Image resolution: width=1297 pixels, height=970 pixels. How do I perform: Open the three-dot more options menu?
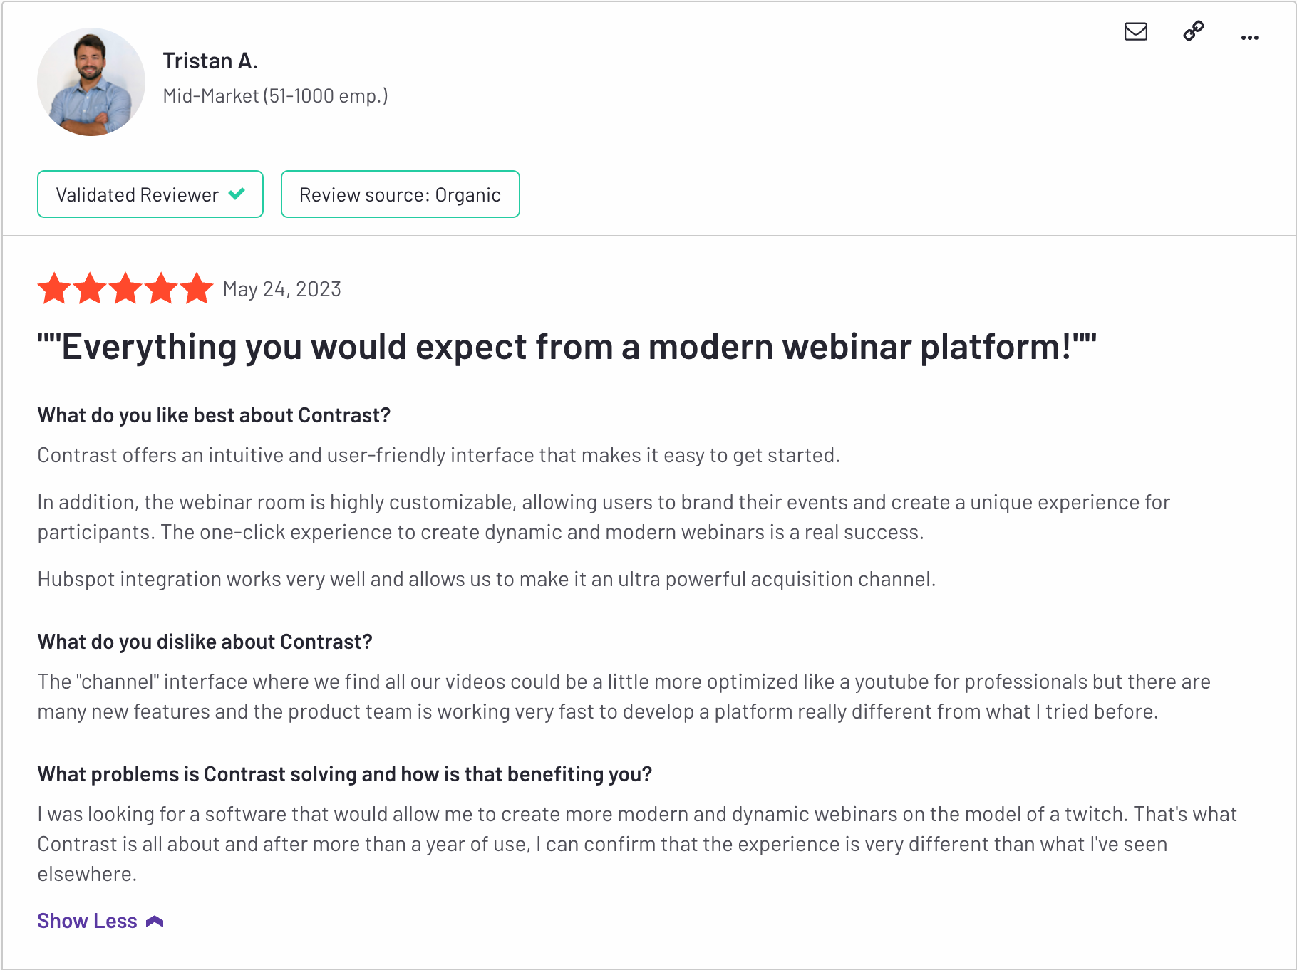1250,38
